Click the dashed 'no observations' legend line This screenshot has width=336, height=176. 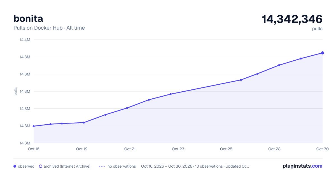click(x=102, y=166)
